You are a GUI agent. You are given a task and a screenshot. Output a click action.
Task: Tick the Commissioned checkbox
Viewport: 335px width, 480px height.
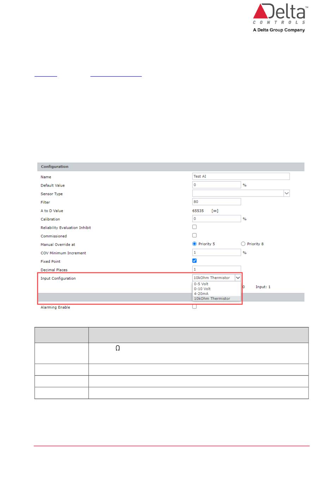tap(194, 236)
